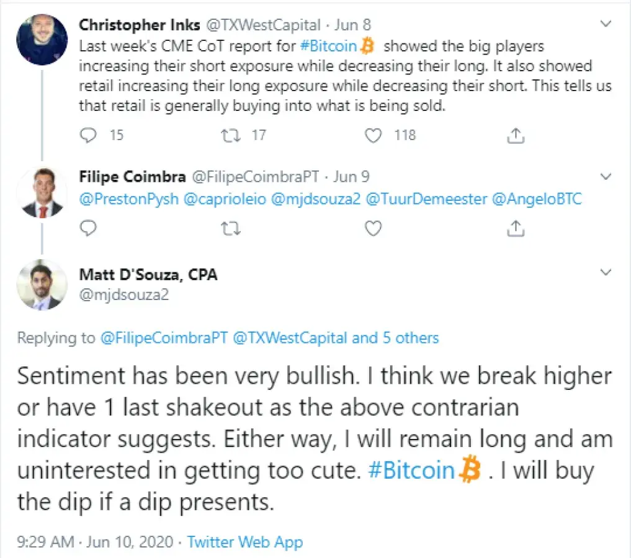Click the Twitter Web App source link

pyautogui.click(x=245, y=542)
